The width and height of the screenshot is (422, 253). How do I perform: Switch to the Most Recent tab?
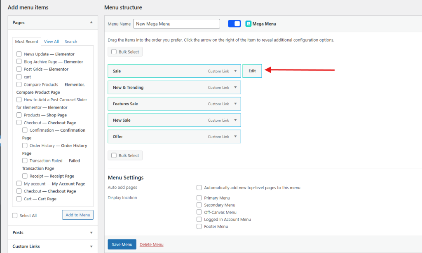pyautogui.click(x=27, y=42)
